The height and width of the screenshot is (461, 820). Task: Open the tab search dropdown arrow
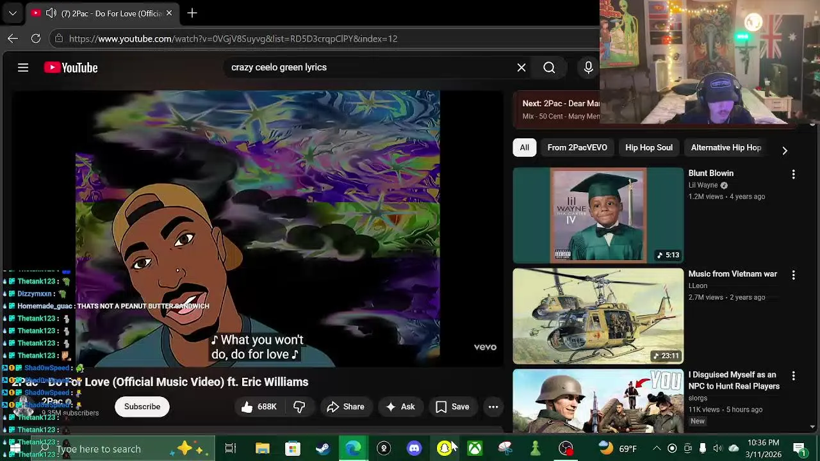coord(13,13)
